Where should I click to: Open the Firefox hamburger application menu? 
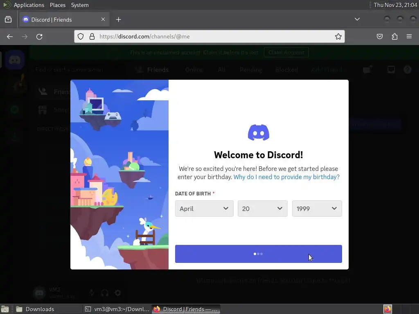(409, 36)
